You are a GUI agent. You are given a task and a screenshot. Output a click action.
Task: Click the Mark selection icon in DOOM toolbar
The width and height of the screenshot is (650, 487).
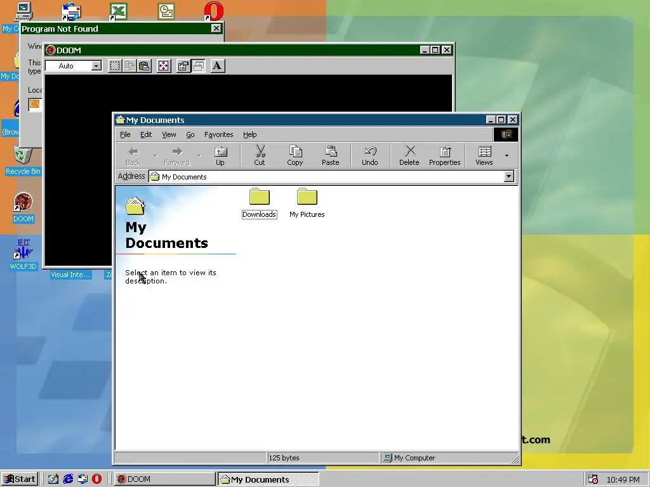[x=115, y=66]
